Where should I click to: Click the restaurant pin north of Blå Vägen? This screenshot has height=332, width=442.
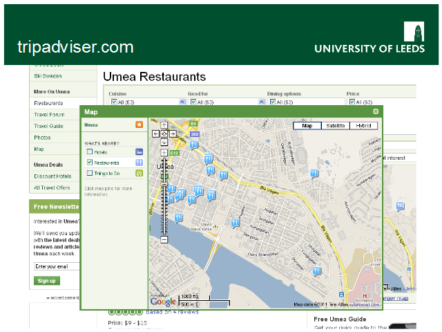tap(314, 173)
